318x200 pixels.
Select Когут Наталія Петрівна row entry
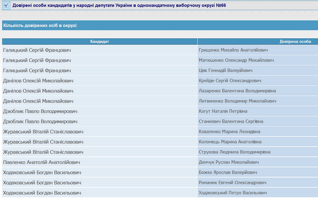[x=223, y=111]
